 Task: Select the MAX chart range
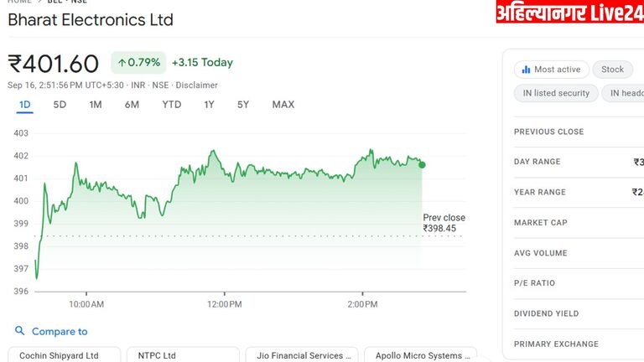tap(283, 105)
